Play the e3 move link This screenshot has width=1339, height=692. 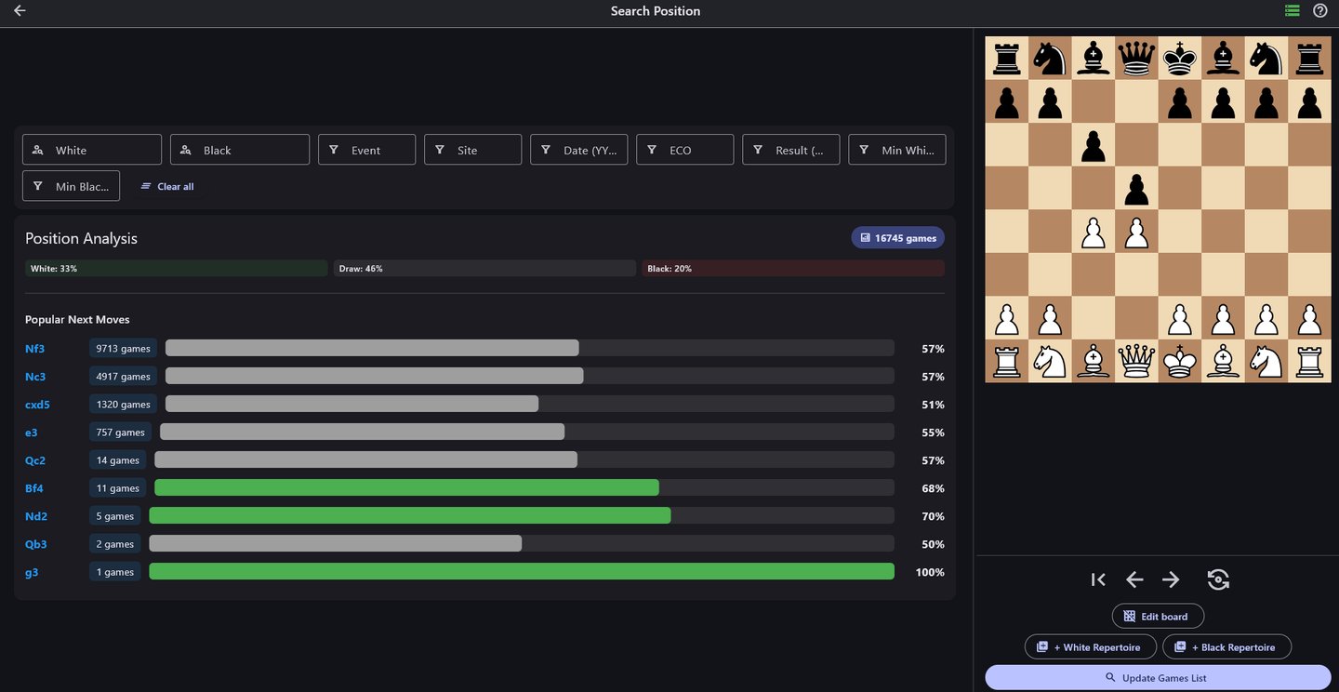click(x=31, y=432)
